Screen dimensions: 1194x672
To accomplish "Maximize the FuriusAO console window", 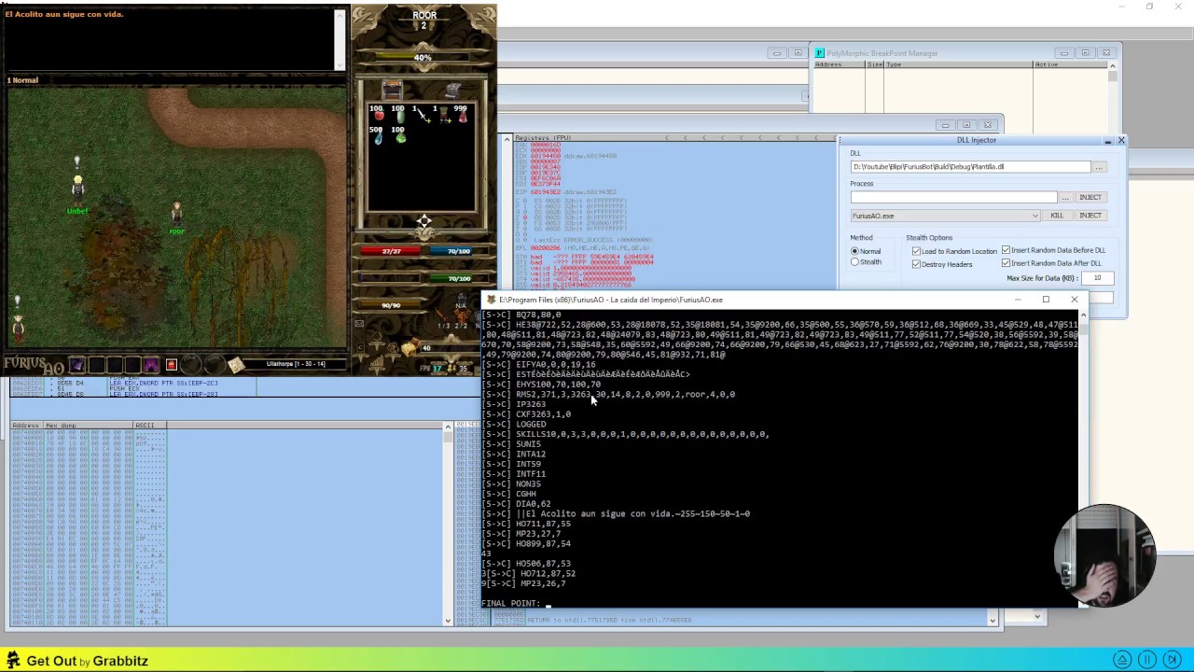I will pos(1046,300).
